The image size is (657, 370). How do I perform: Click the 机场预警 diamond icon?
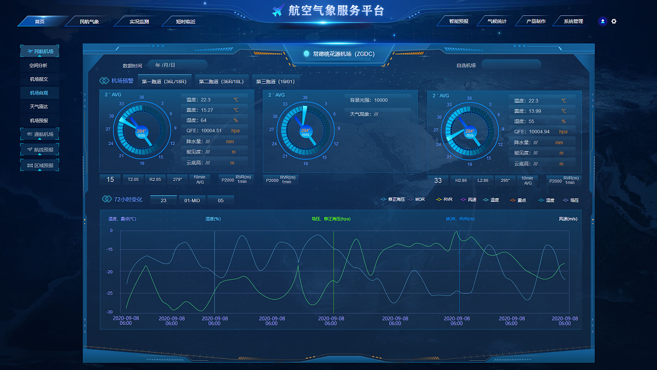click(103, 81)
